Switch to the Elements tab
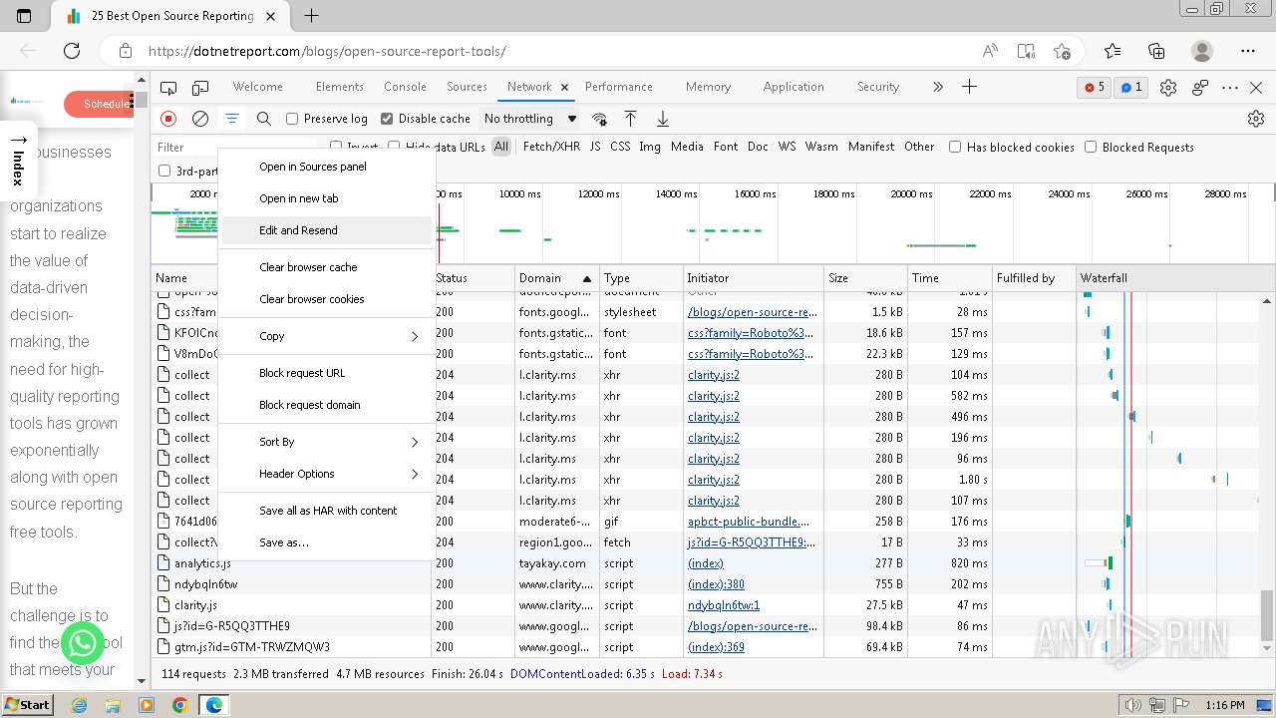The width and height of the screenshot is (1276, 718). point(339,87)
